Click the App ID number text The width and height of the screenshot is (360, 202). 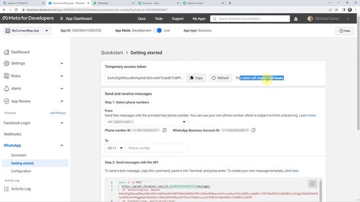tap(87, 30)
